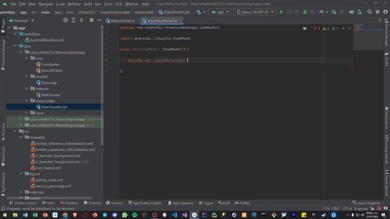Open the Refactor menu
The width and height of the screenshot is (390, 219).
(x=74, y=4)
